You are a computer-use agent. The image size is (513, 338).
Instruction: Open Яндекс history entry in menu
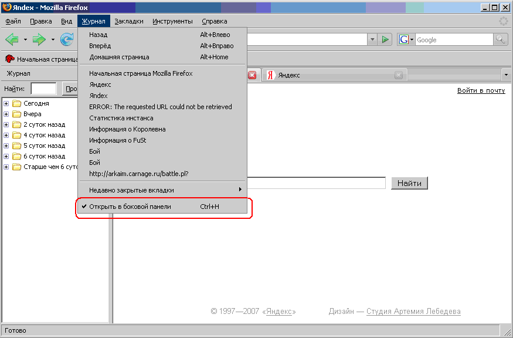(x=162, y=84)
